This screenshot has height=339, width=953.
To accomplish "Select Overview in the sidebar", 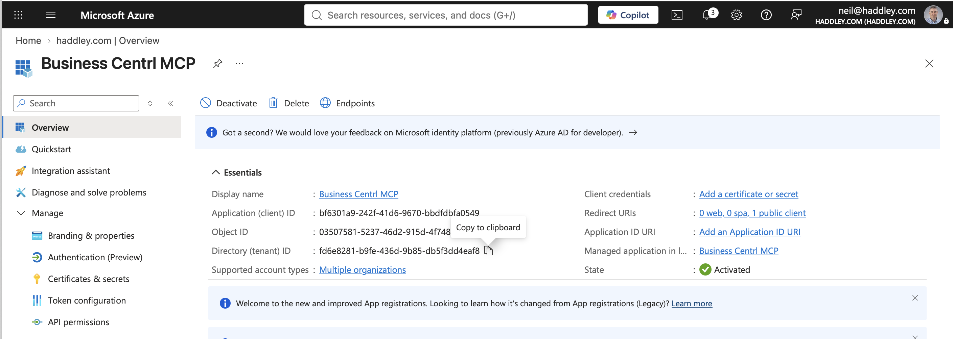I will click(92, 127).
